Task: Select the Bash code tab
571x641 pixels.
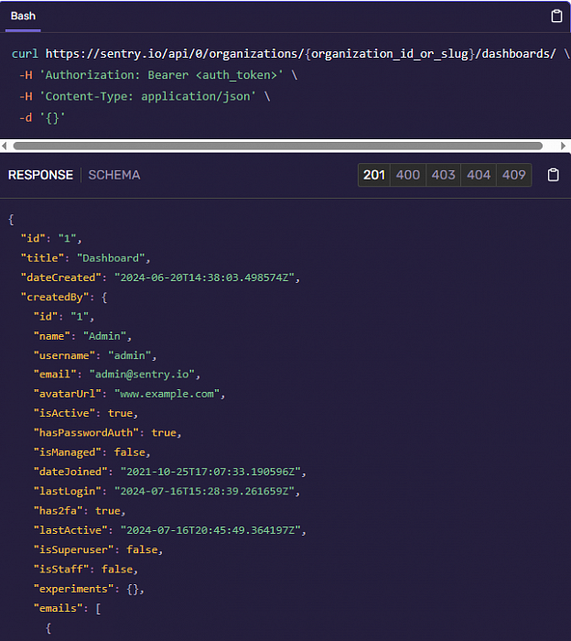Action: [x=23, y=16]
